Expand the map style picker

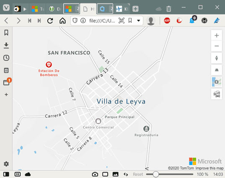(217, 82)
